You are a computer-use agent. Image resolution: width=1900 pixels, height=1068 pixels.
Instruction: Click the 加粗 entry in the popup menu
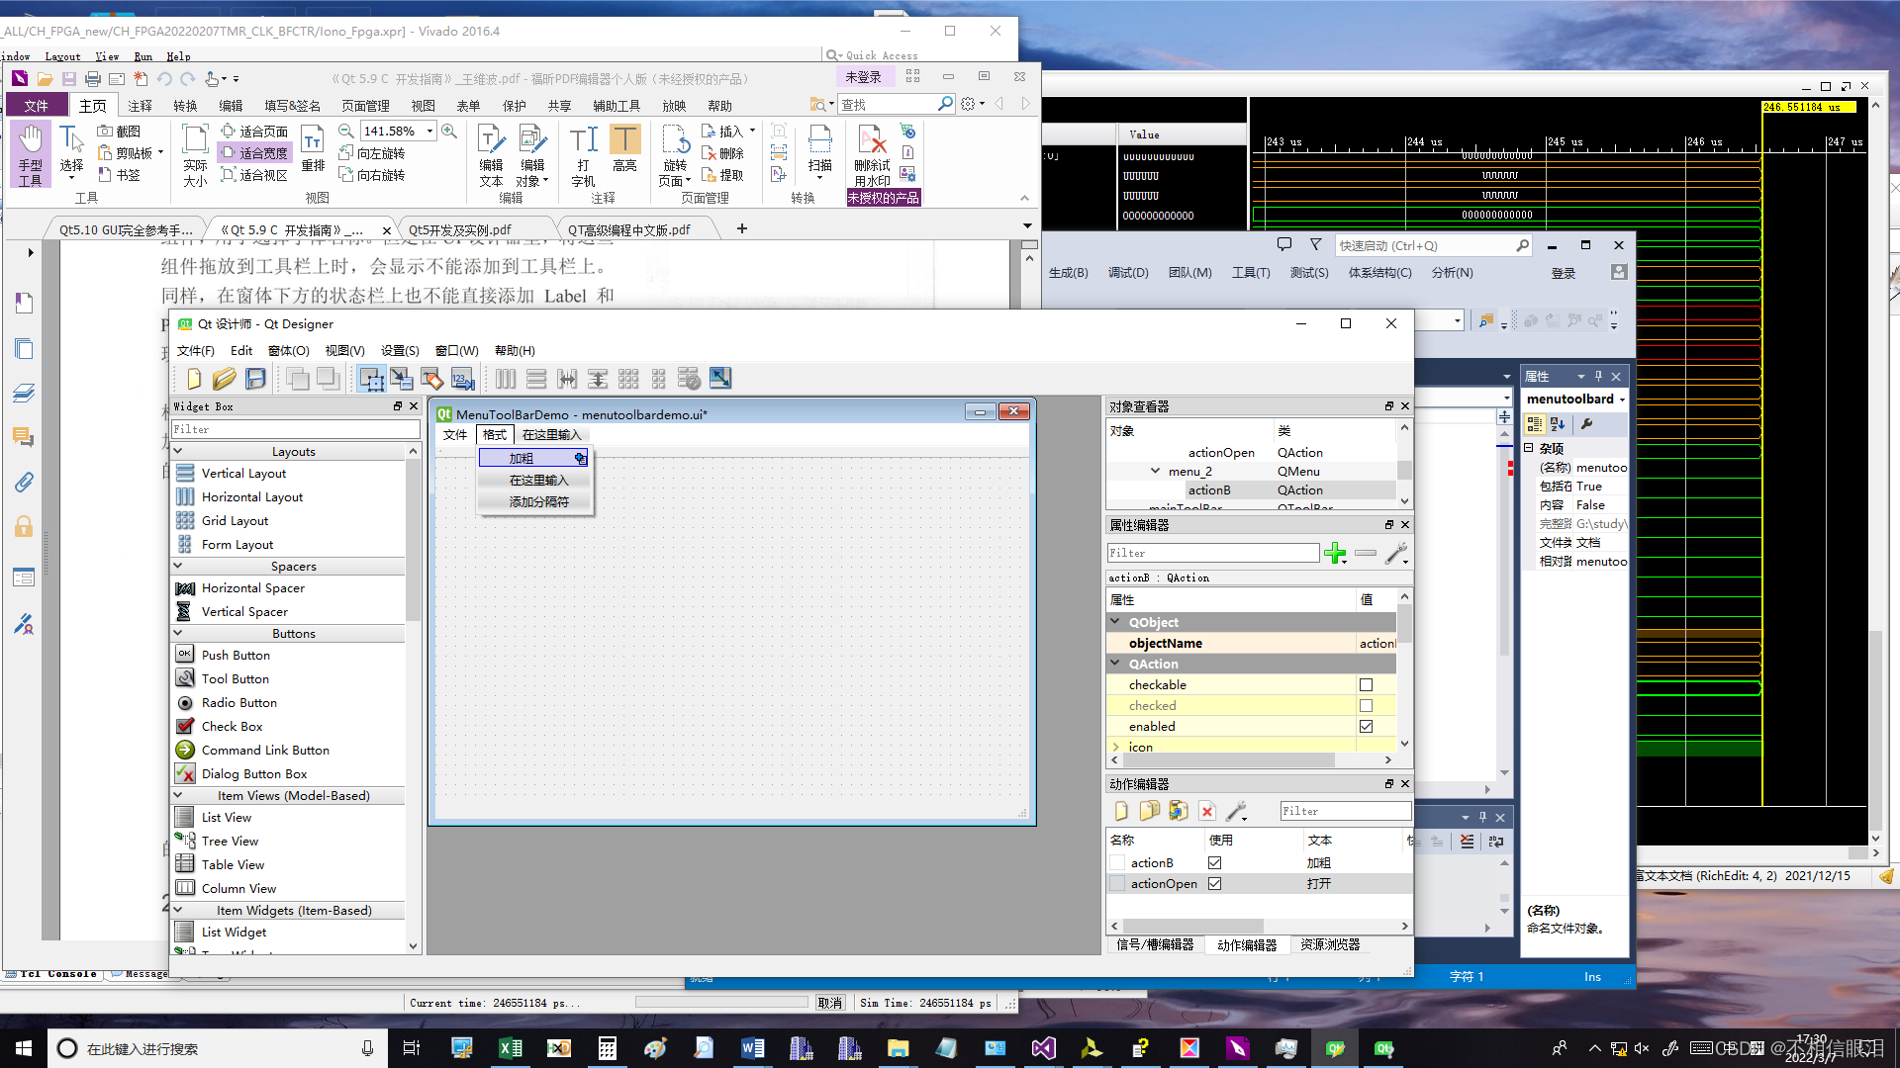pyautogui.click(x=522, y=458)
